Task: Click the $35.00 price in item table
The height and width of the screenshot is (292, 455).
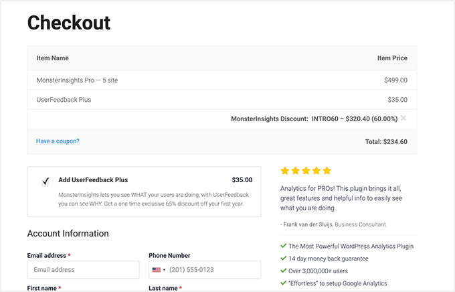Action: tap(397, 100)
